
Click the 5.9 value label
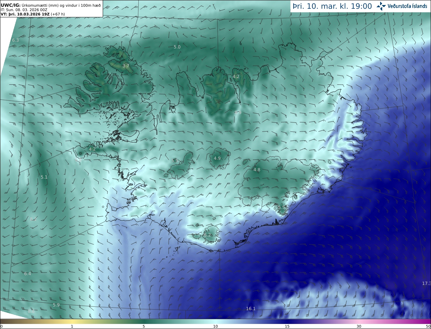tap(56, 305)
